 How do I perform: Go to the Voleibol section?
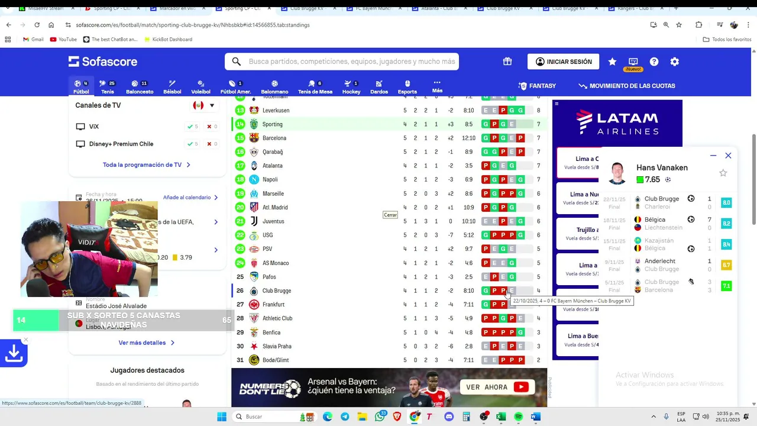[x=200, y=87]
